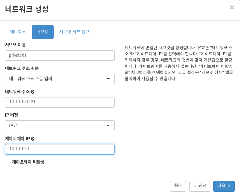Click the 게이트웨이 비활성 label text

click(28, 162)
